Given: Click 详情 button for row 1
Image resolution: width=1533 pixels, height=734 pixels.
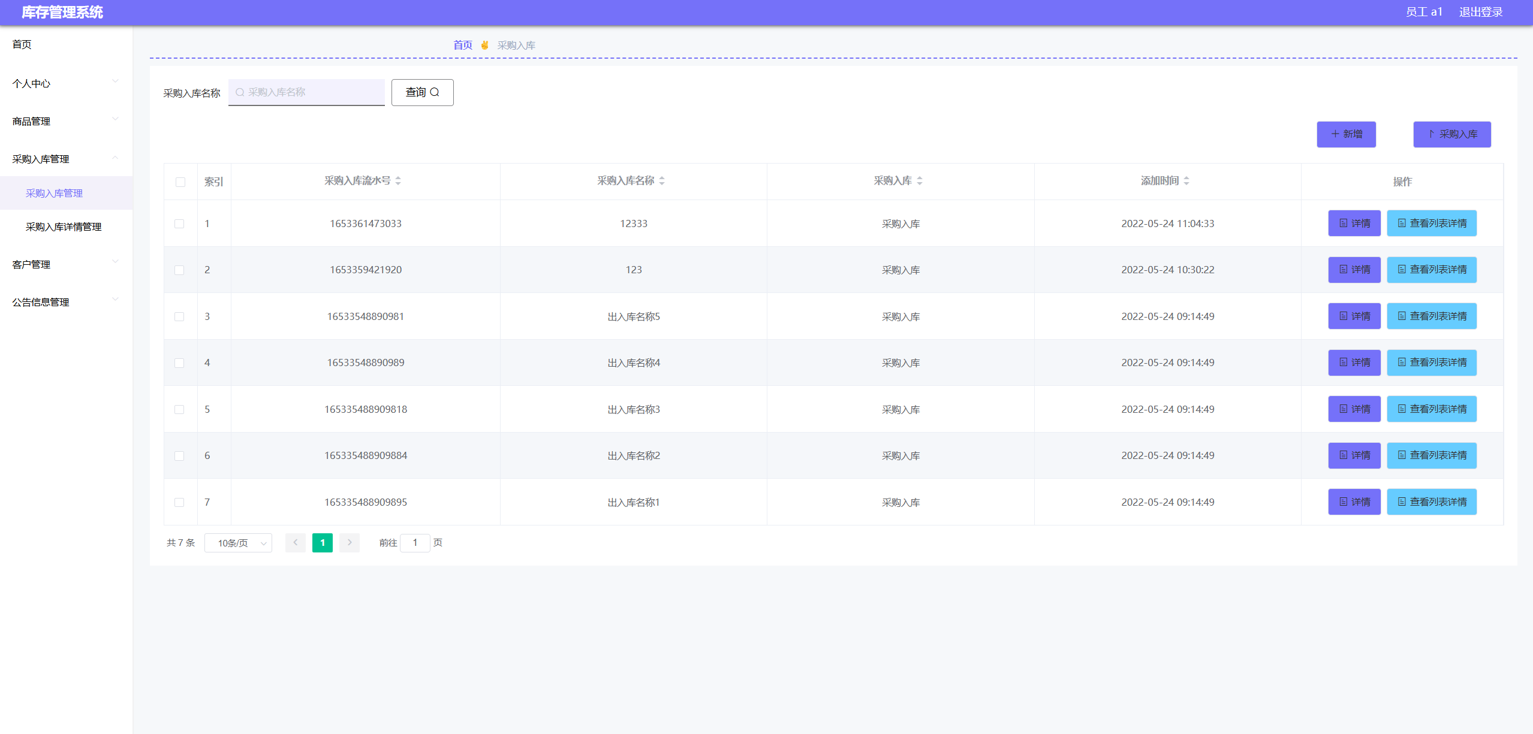Looking at the screenshot, I should click(1354, 223).
